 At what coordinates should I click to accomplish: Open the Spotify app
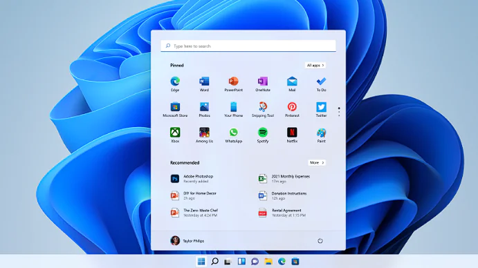(263, 135)
